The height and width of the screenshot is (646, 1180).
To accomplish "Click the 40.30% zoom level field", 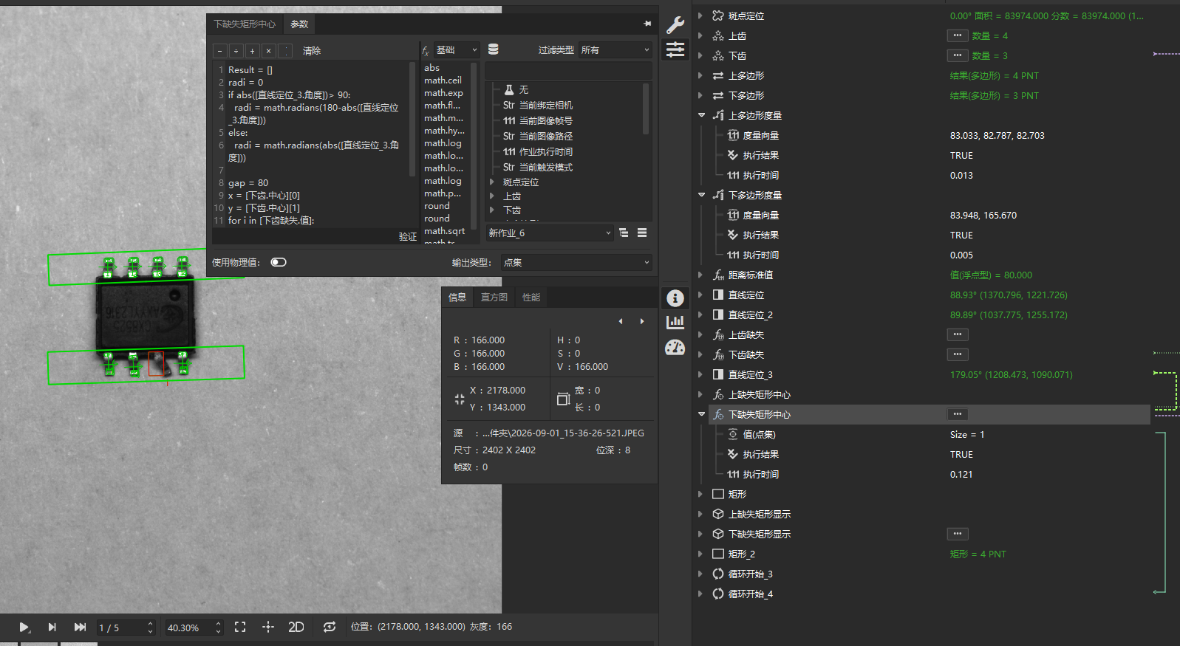I will tap(194, 628).
